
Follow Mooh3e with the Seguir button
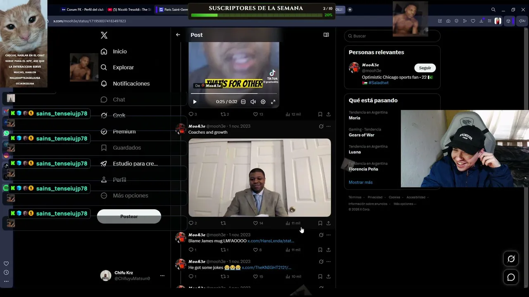(425, 68)
